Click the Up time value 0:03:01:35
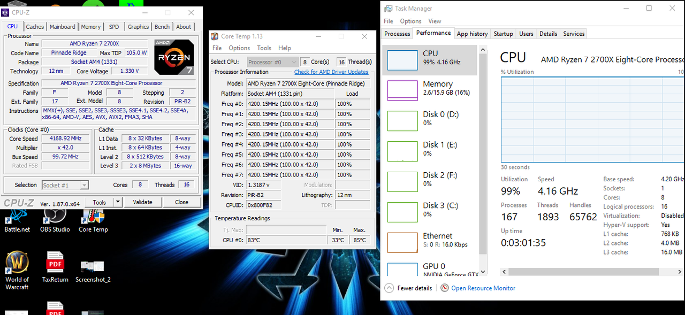 pos(523,243)
